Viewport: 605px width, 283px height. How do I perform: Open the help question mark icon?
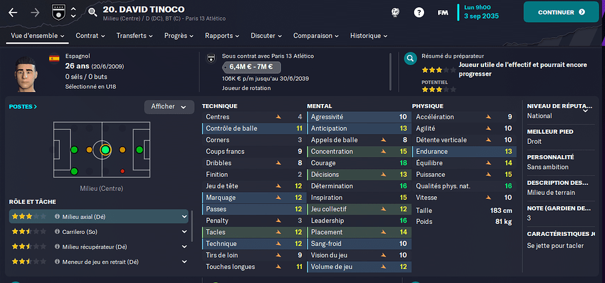point(419,13)
